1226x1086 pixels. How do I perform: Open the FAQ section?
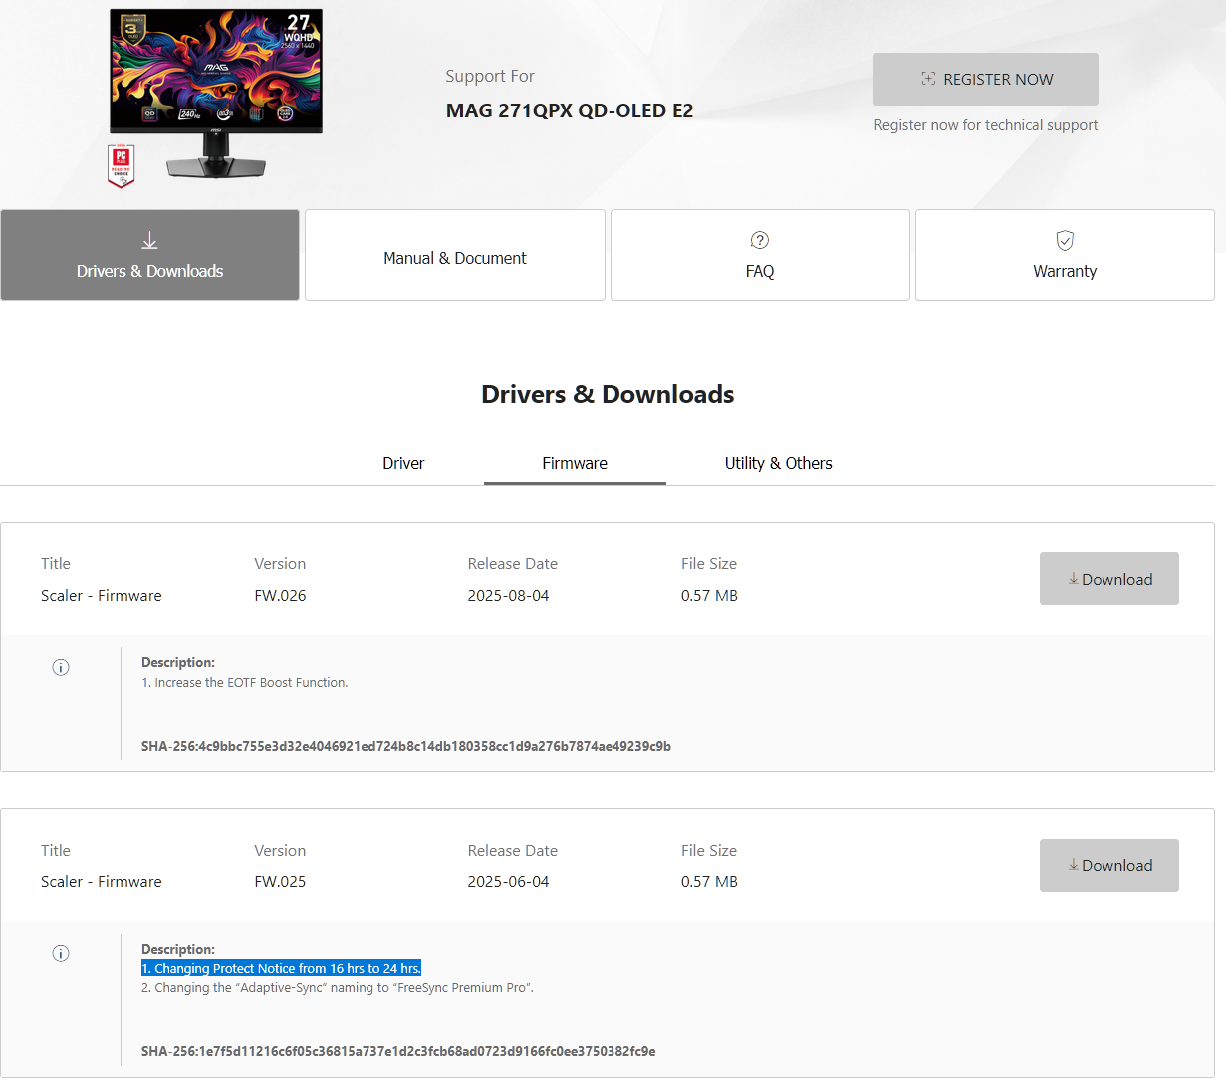[x=760, y=255]
